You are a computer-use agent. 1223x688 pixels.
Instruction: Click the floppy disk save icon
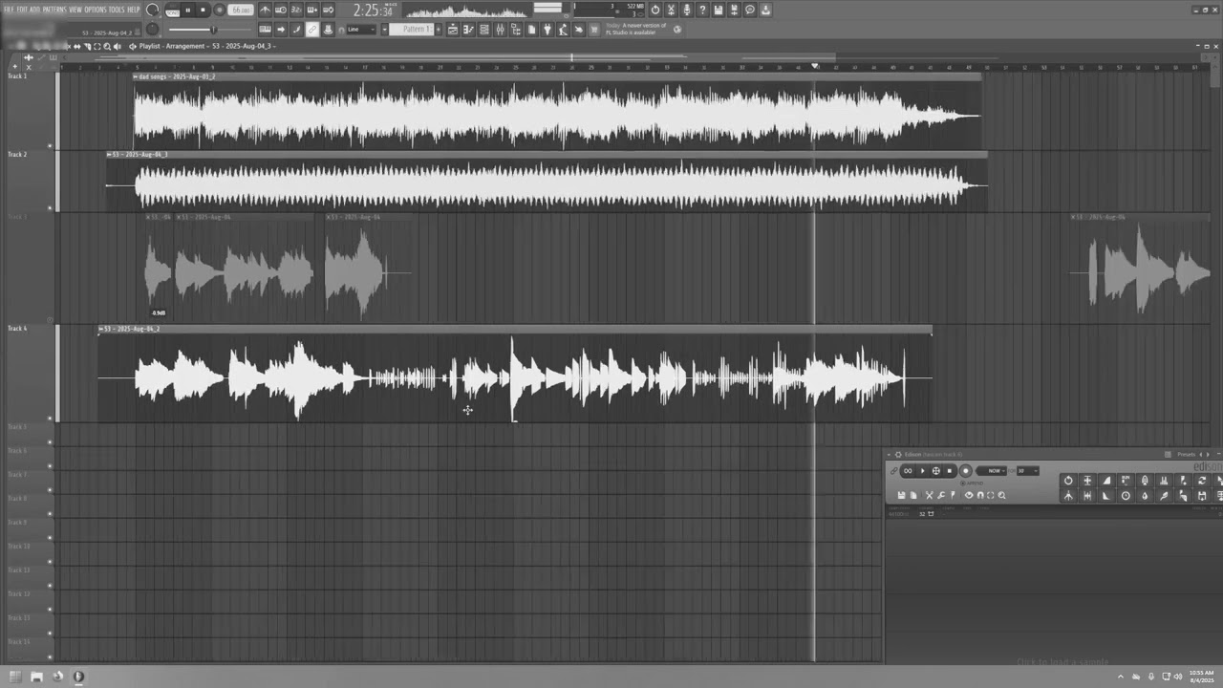point(719,10)
